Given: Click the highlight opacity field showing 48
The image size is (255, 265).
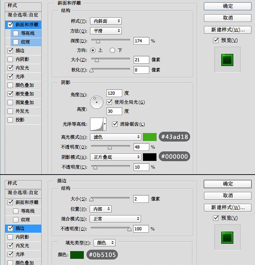Looking at the screenshot, I should point(141,147).
